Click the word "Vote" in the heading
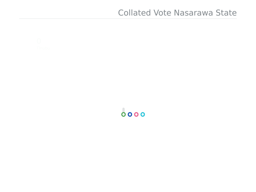Screen dimensions: 256x192 tap(162, 13)
